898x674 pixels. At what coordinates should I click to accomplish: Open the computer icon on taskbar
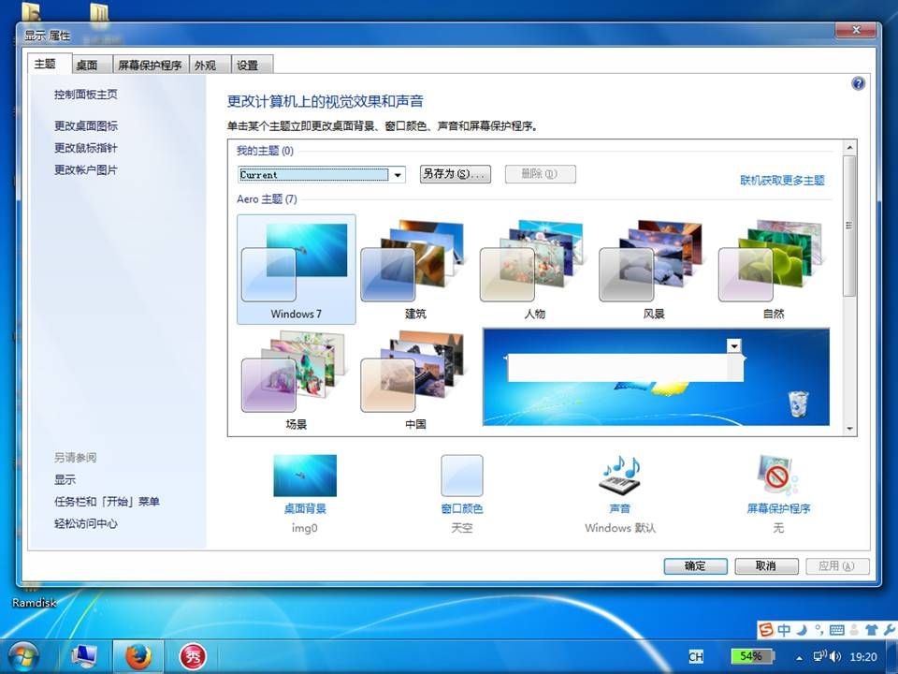point(85,656)
